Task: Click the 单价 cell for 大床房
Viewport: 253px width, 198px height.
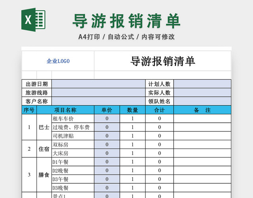Action: (x=107, y=153)
